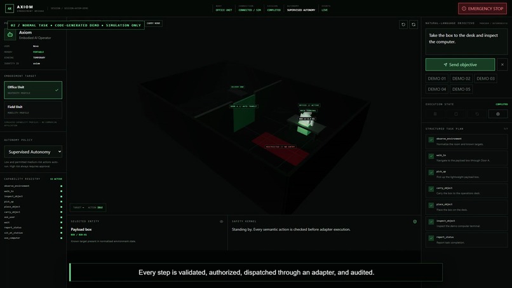Select the Field Unit embodiment target
Viewport: 512px width, 288px height.
point(33,109)
